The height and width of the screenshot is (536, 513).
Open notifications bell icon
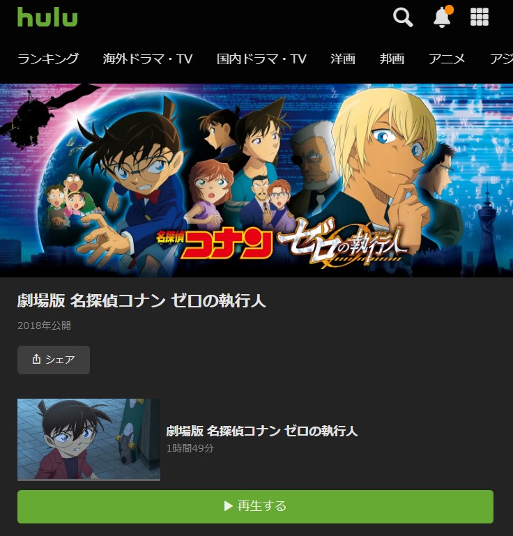[443, 17]
